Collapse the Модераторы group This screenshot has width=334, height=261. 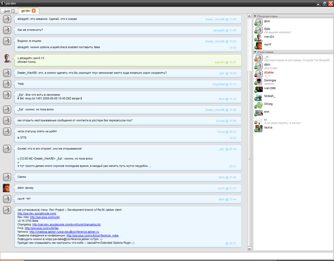[255, 16]
